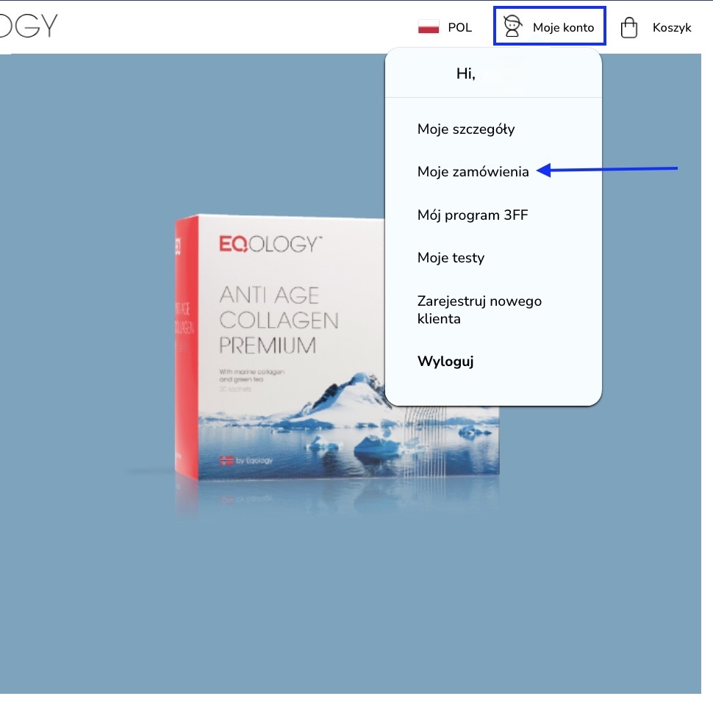Click the account avatar icon

point(512,26)
